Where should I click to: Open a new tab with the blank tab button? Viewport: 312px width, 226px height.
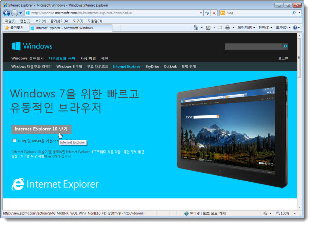tap(116, 28)
